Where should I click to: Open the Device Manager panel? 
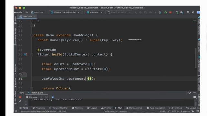(199, 83)
